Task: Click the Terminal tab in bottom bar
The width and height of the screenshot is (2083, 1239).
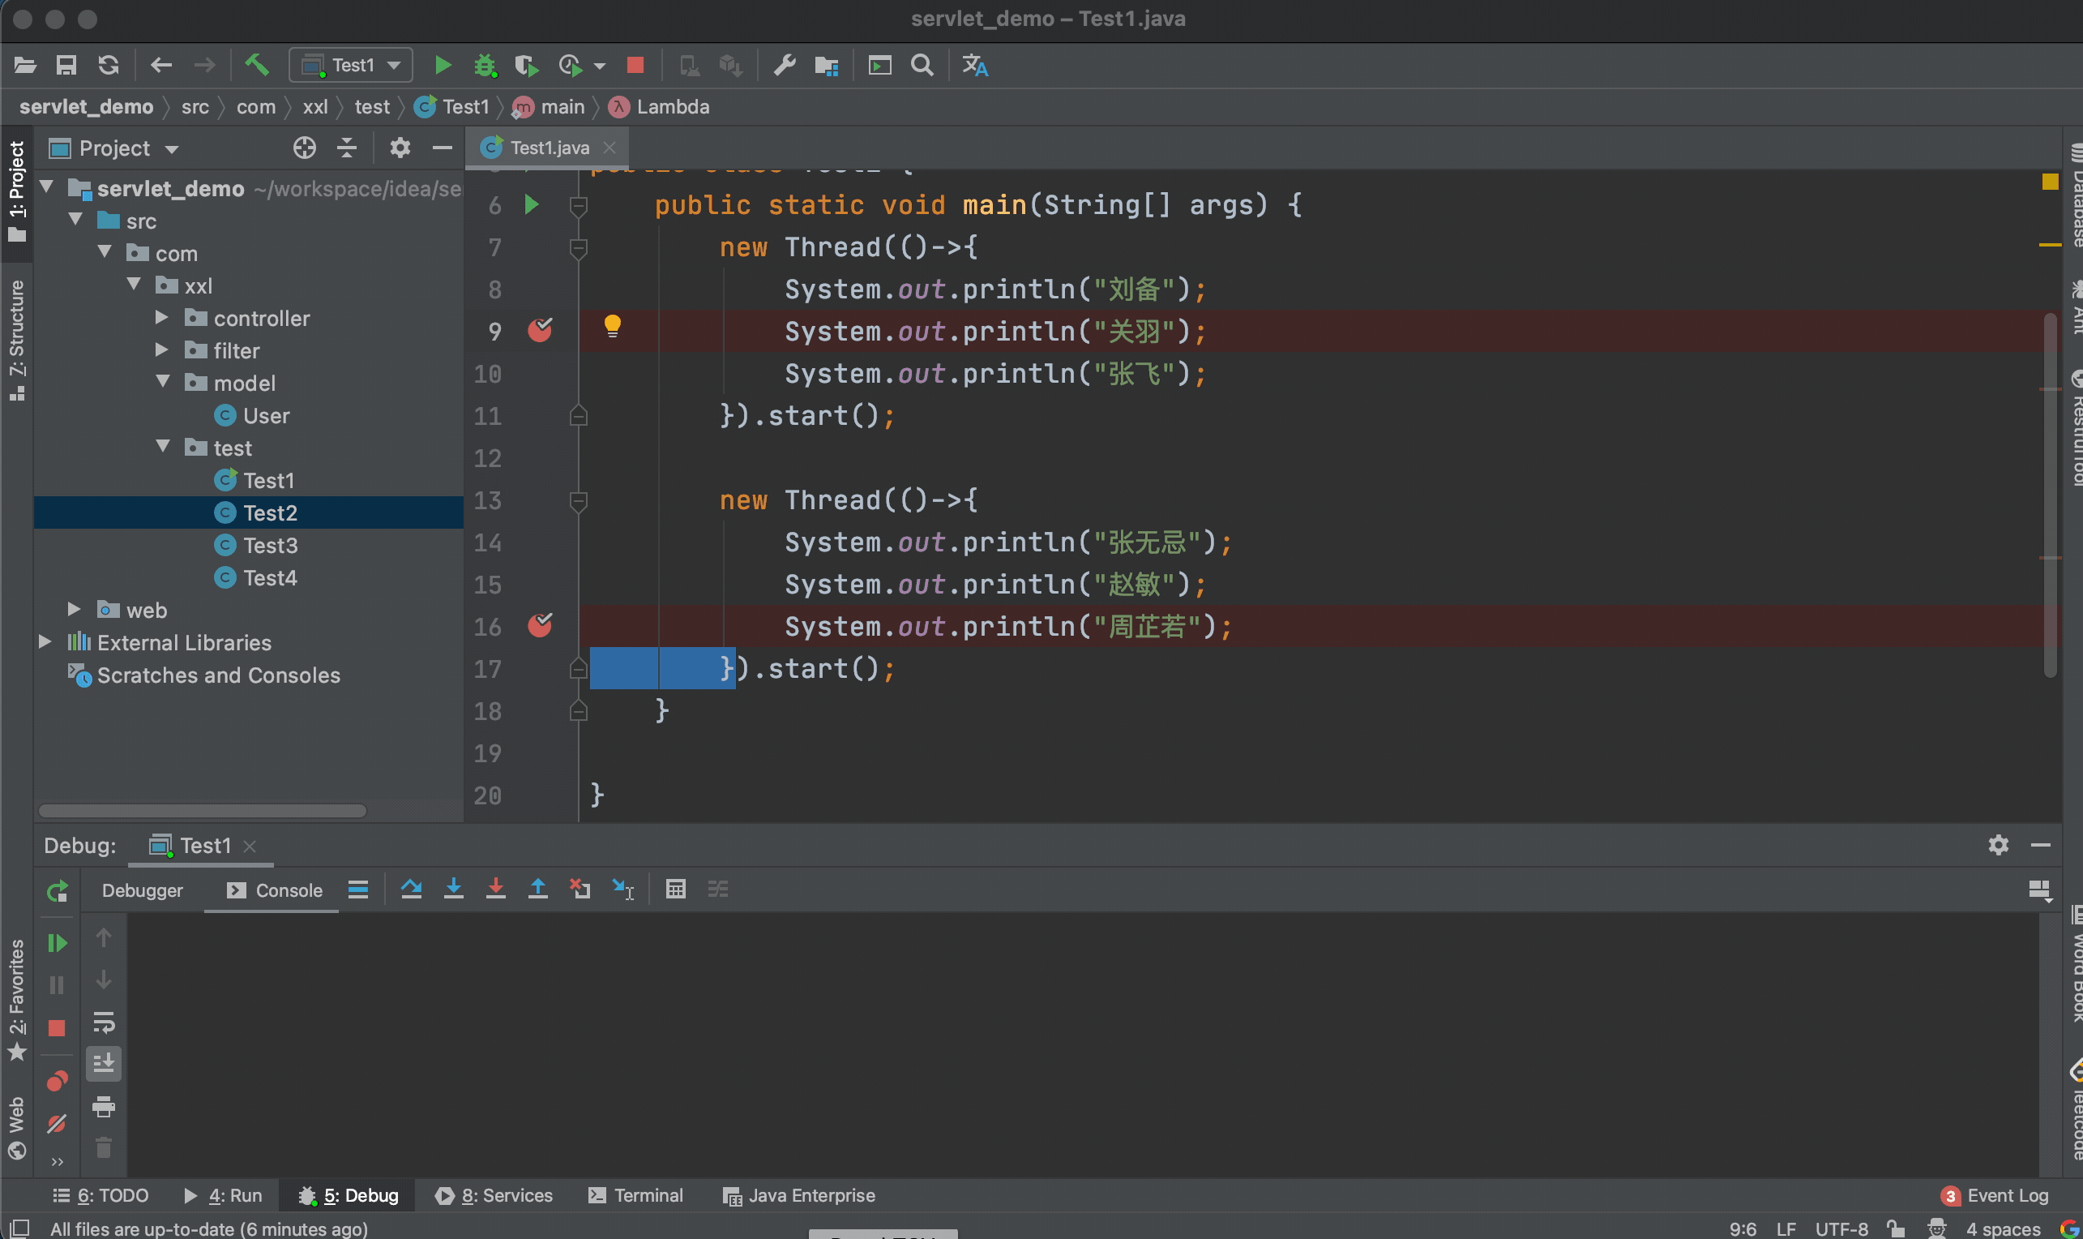Action: tap(648, 1194)
